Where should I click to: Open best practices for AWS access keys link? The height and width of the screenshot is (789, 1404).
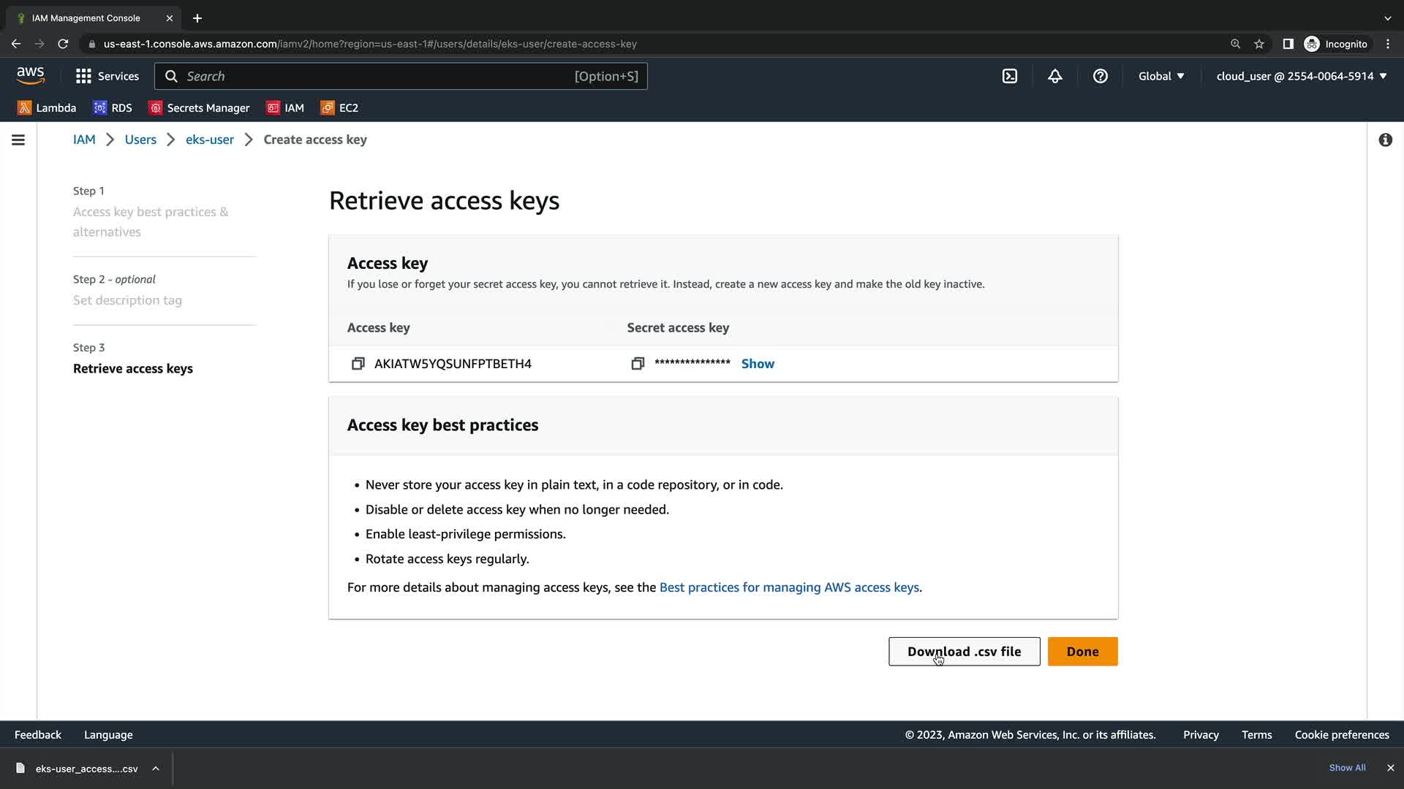point(789,587)
